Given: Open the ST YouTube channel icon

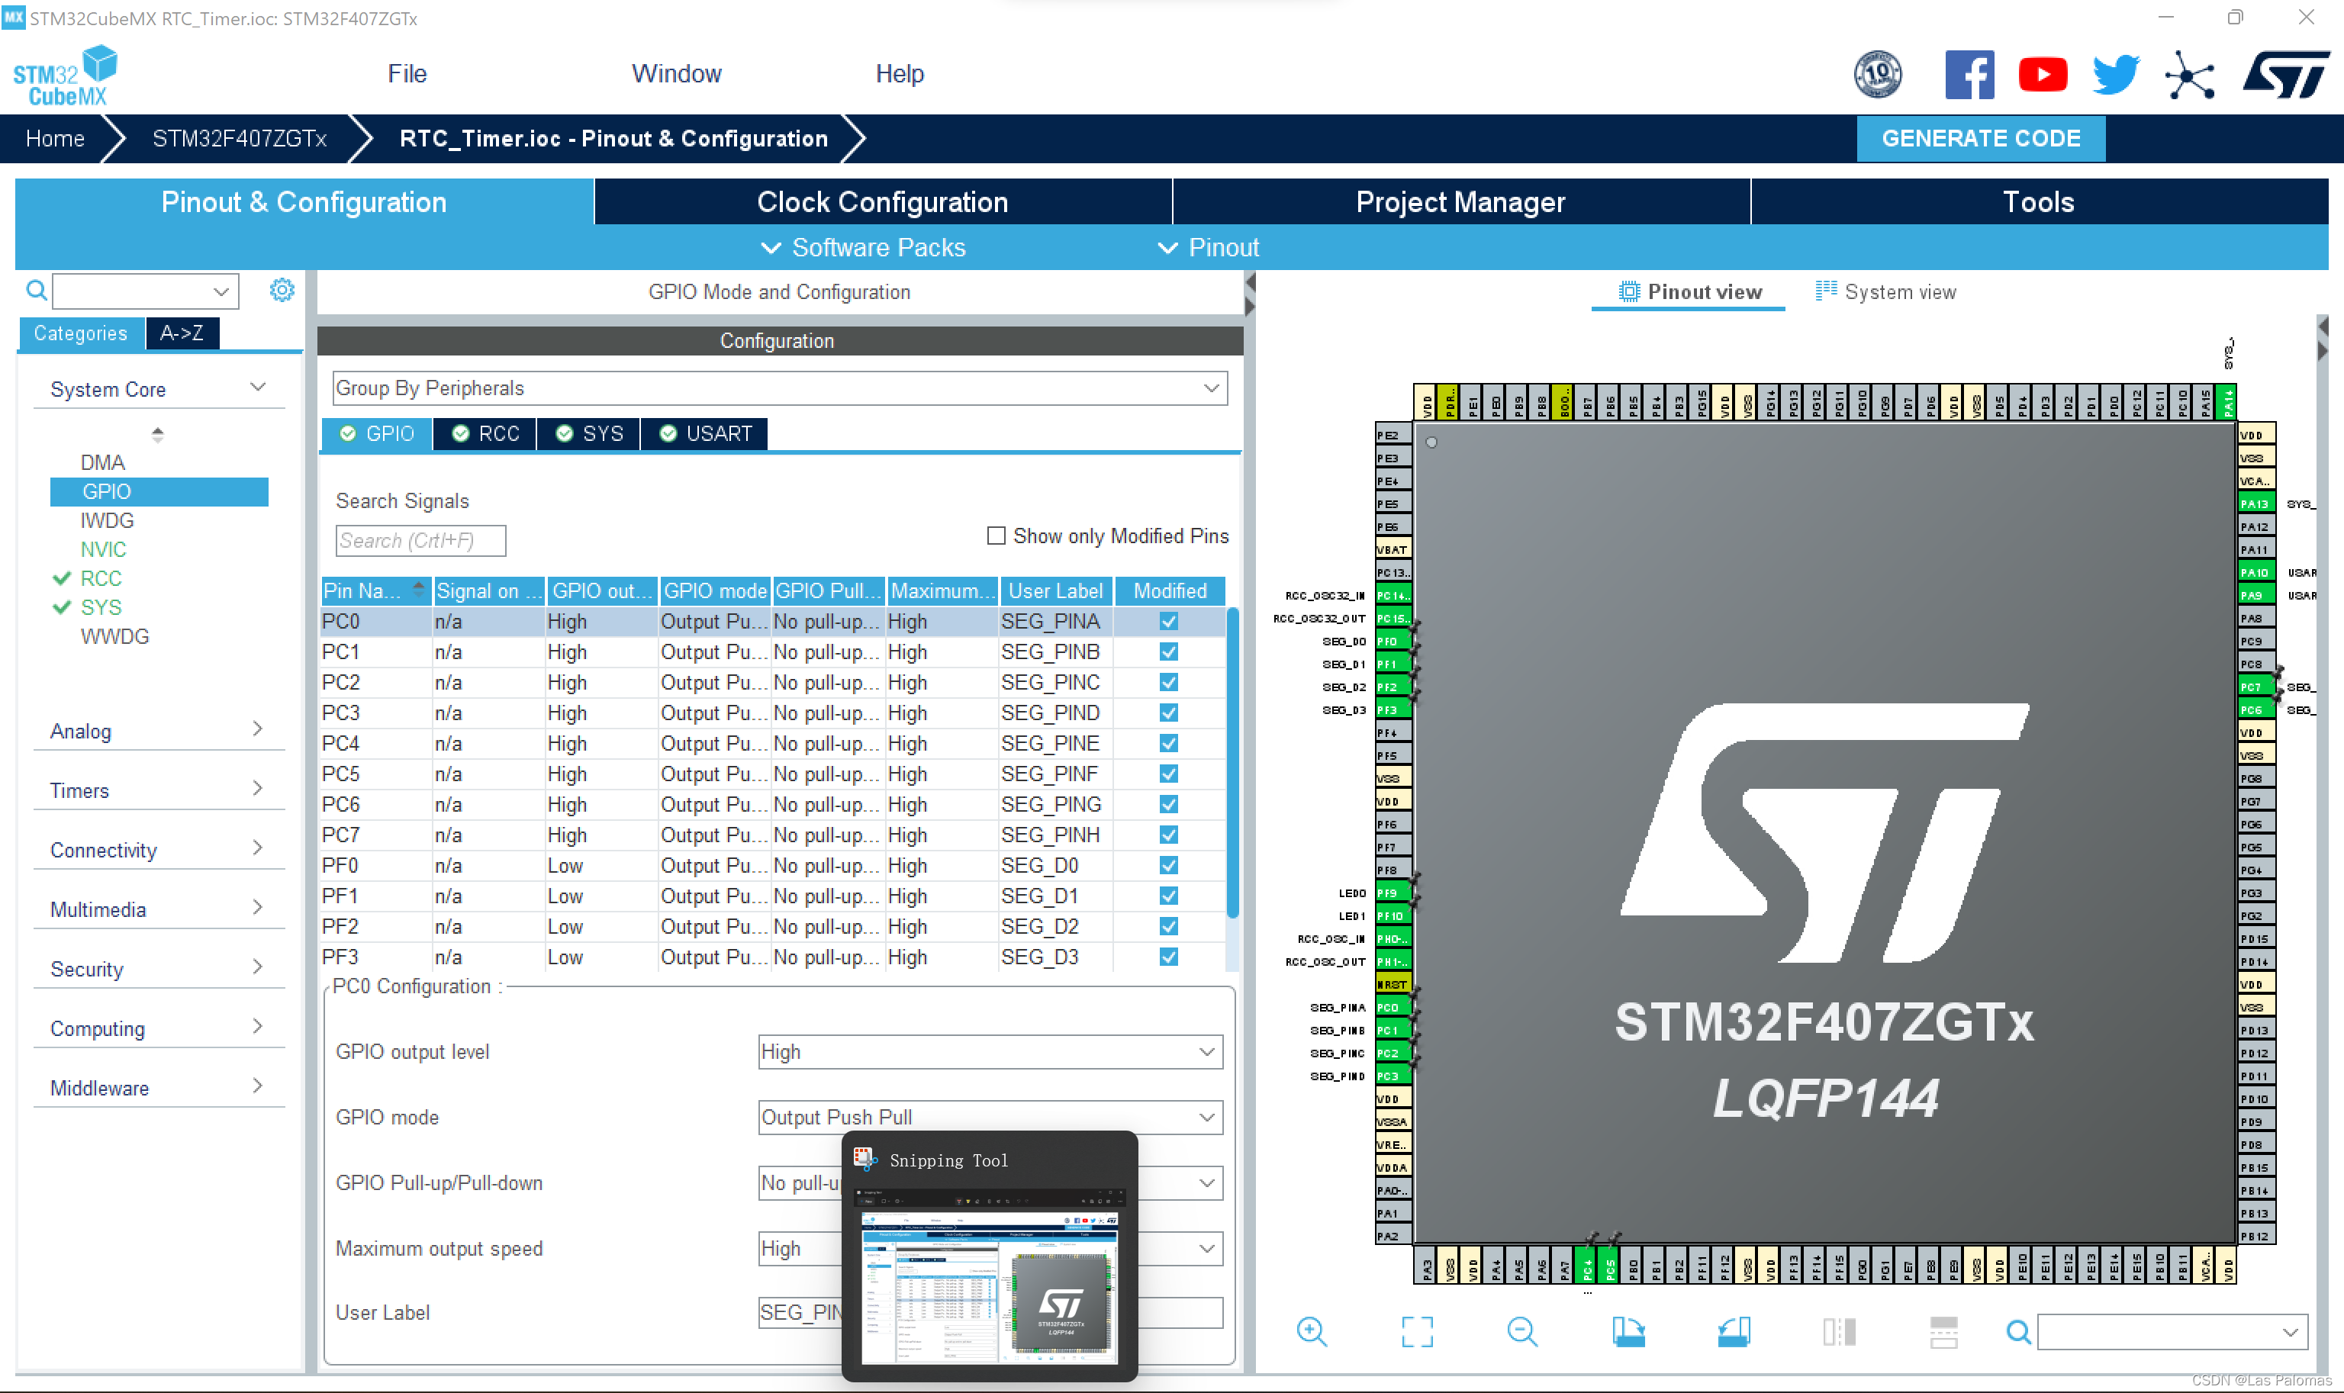Looking at the screenshot, I should (x=2042, y=75).
